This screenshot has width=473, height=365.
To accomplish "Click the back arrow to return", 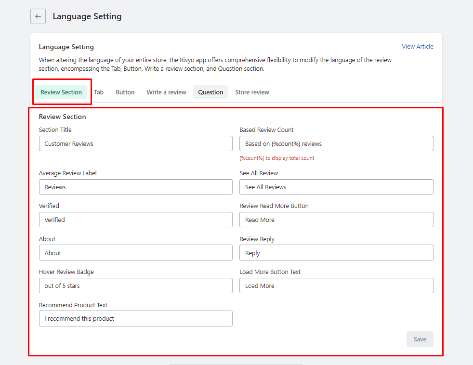I will tap(38, 16).
